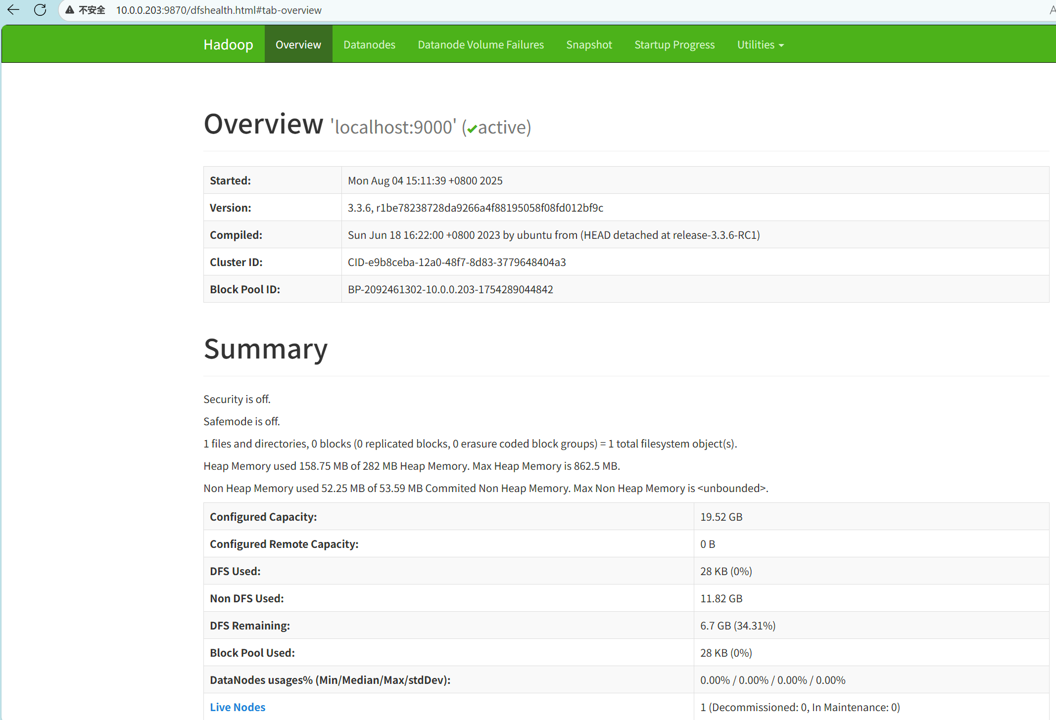Click the browser back arrow

click(x=13, y=10)
